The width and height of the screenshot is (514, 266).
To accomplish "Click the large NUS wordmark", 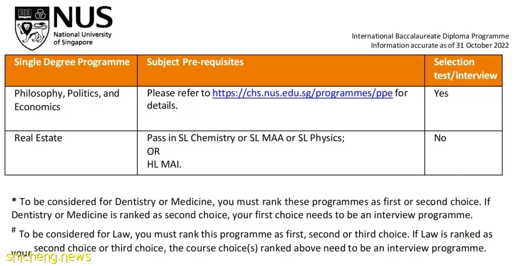I will coord(83,18).
